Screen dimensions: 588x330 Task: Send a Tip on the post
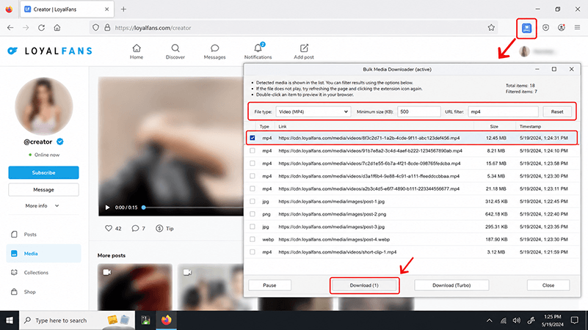coord(164,228)
